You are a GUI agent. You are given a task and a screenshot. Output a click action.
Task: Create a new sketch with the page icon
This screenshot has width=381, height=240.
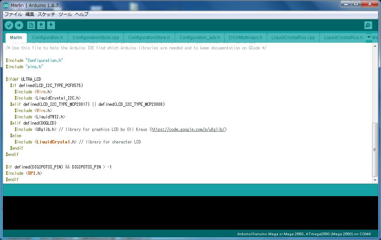[31, 25]
